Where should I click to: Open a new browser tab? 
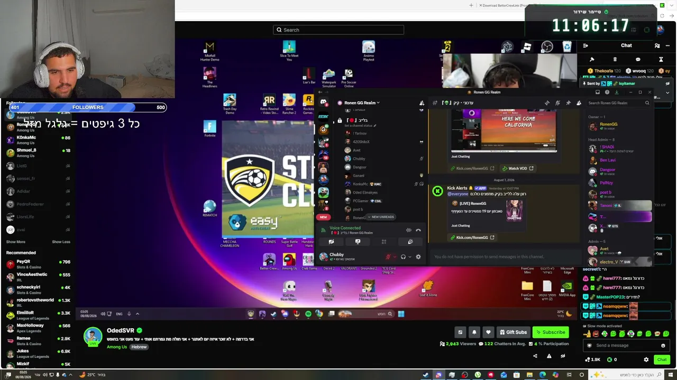tap(471, 5)
